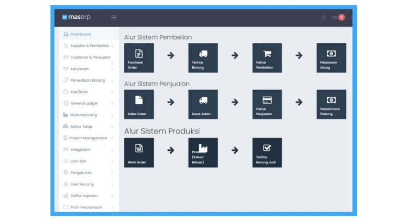Viewport: 407px width, 221px height.
Task: Expand Integration chevron
Action: coord(112,150)
